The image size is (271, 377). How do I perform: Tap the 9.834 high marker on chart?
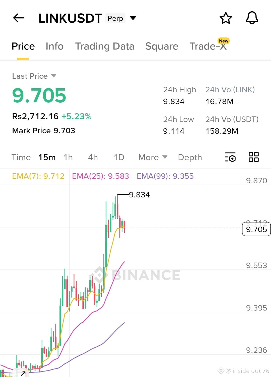pos(139,195)
